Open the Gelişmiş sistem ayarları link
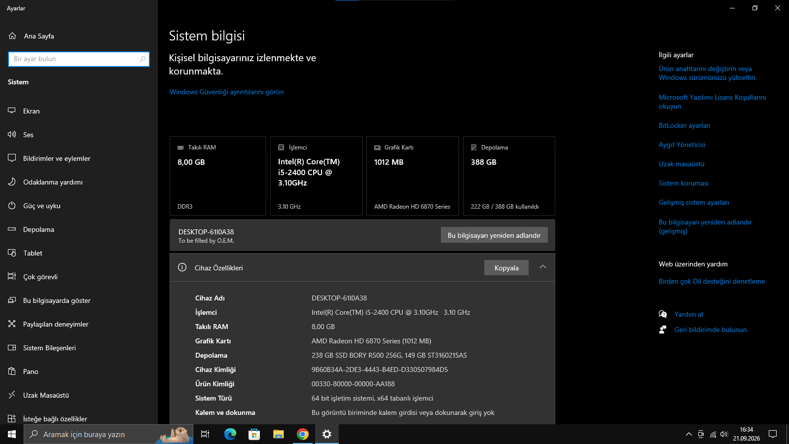Image resolution: width=789 pixels, height=444 pixels. 694,202
